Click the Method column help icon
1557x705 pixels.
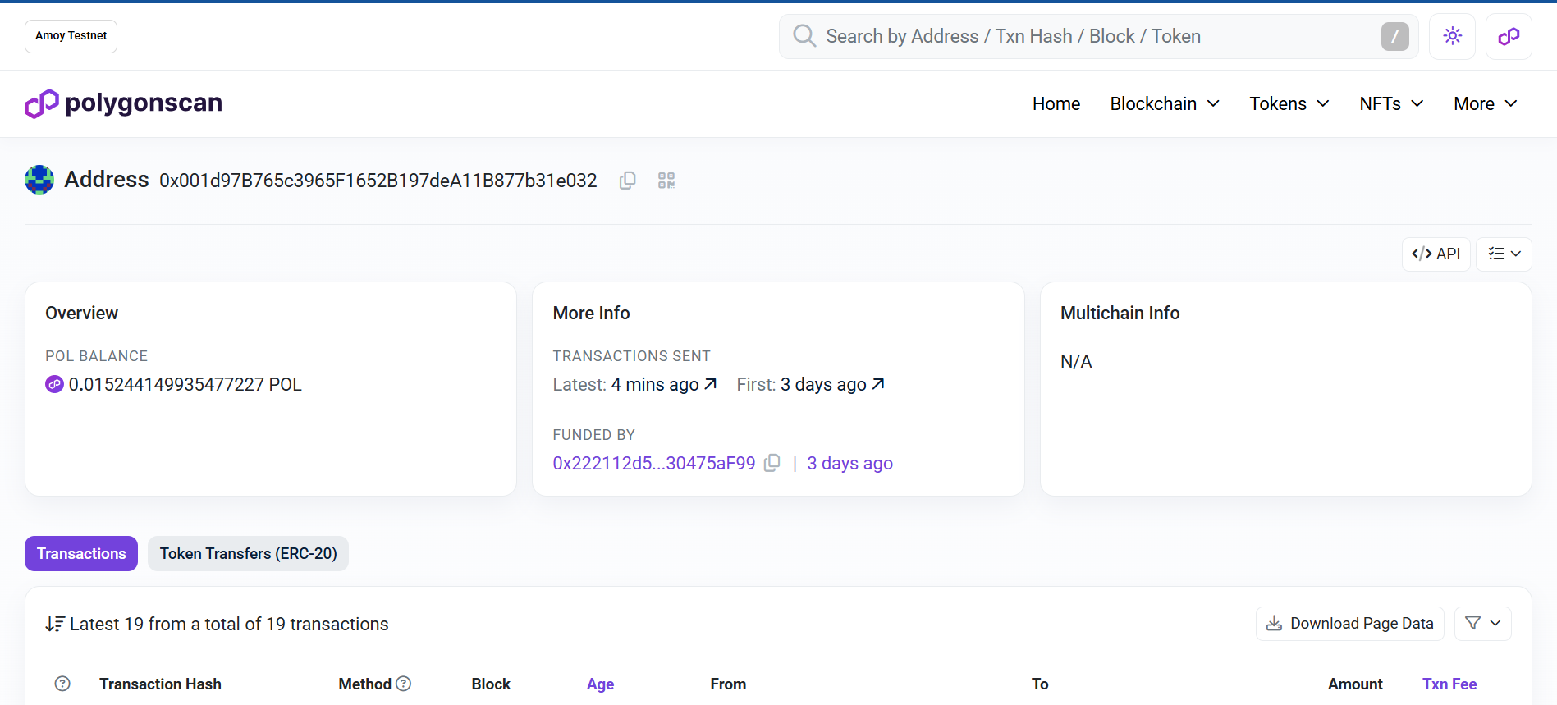(404, 684)
